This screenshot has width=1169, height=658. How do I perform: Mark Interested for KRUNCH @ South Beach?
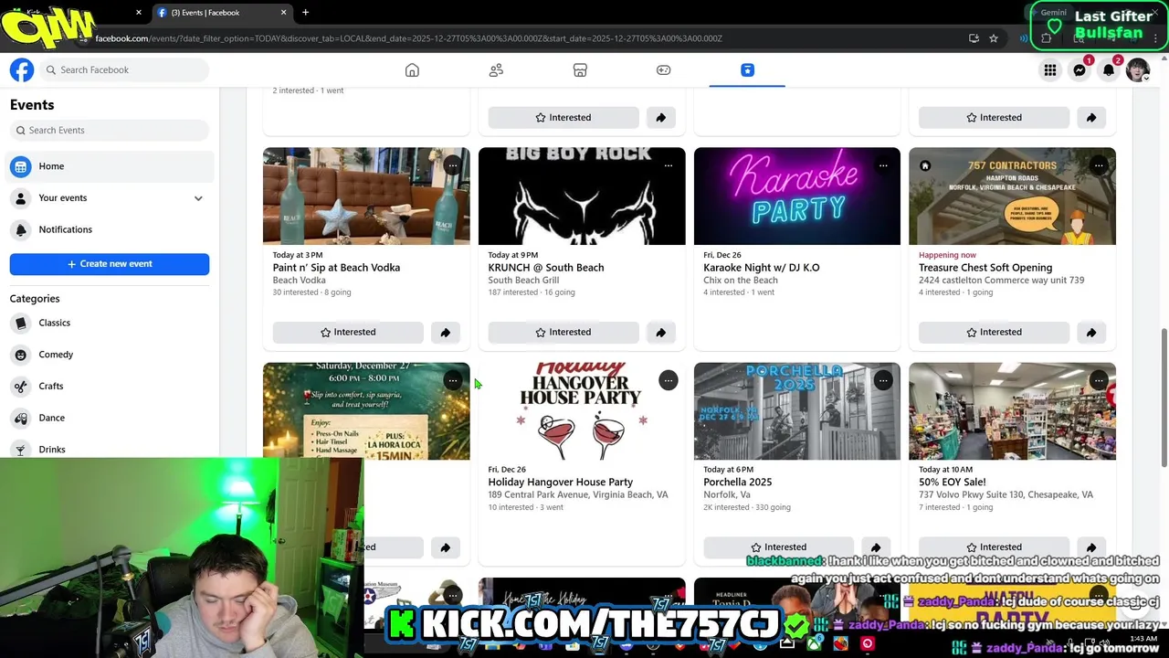click(563, 332)
